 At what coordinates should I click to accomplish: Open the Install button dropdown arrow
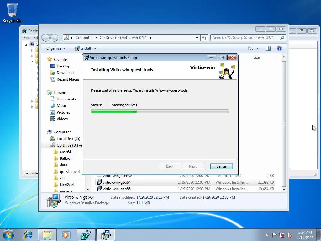pos(95,48)
